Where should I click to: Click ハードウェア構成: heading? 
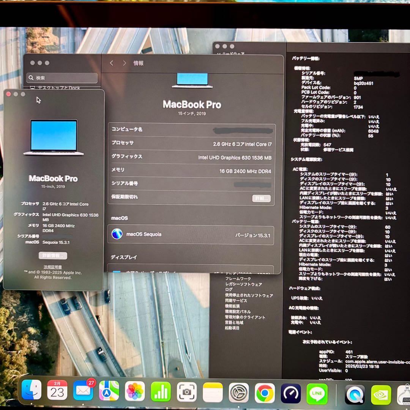(x=304, y=289)
